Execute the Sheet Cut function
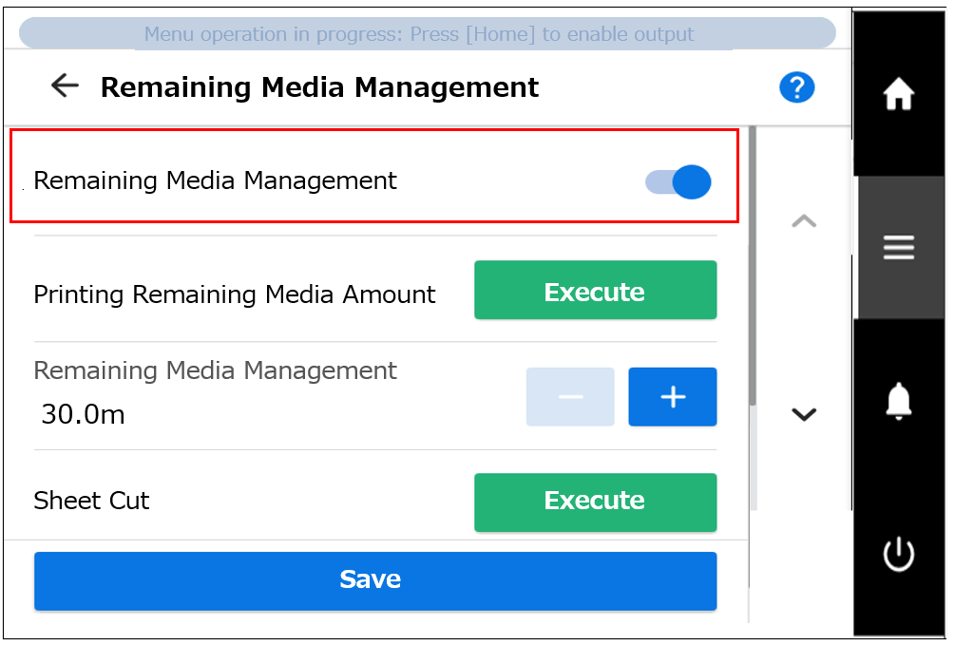The width and height of the screenshot is (955, 645). click(595, 503)
